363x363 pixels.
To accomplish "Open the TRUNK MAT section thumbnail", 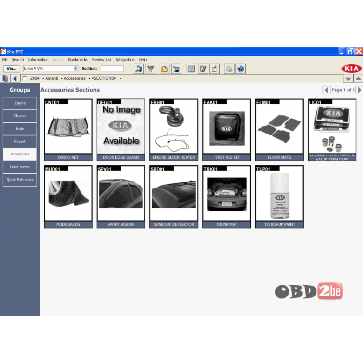I will point(227,197).
